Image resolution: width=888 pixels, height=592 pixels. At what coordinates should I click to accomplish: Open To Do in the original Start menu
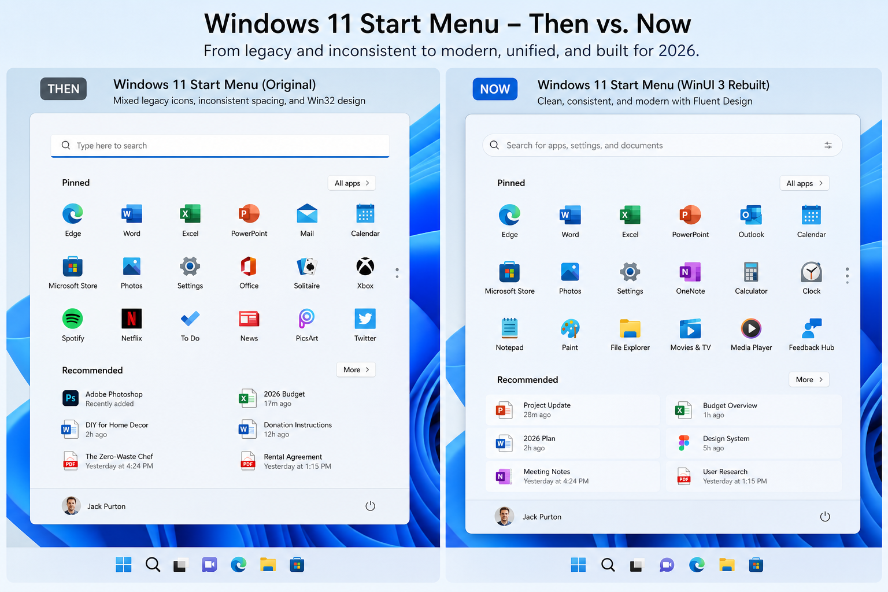click(x=190, y=325)
